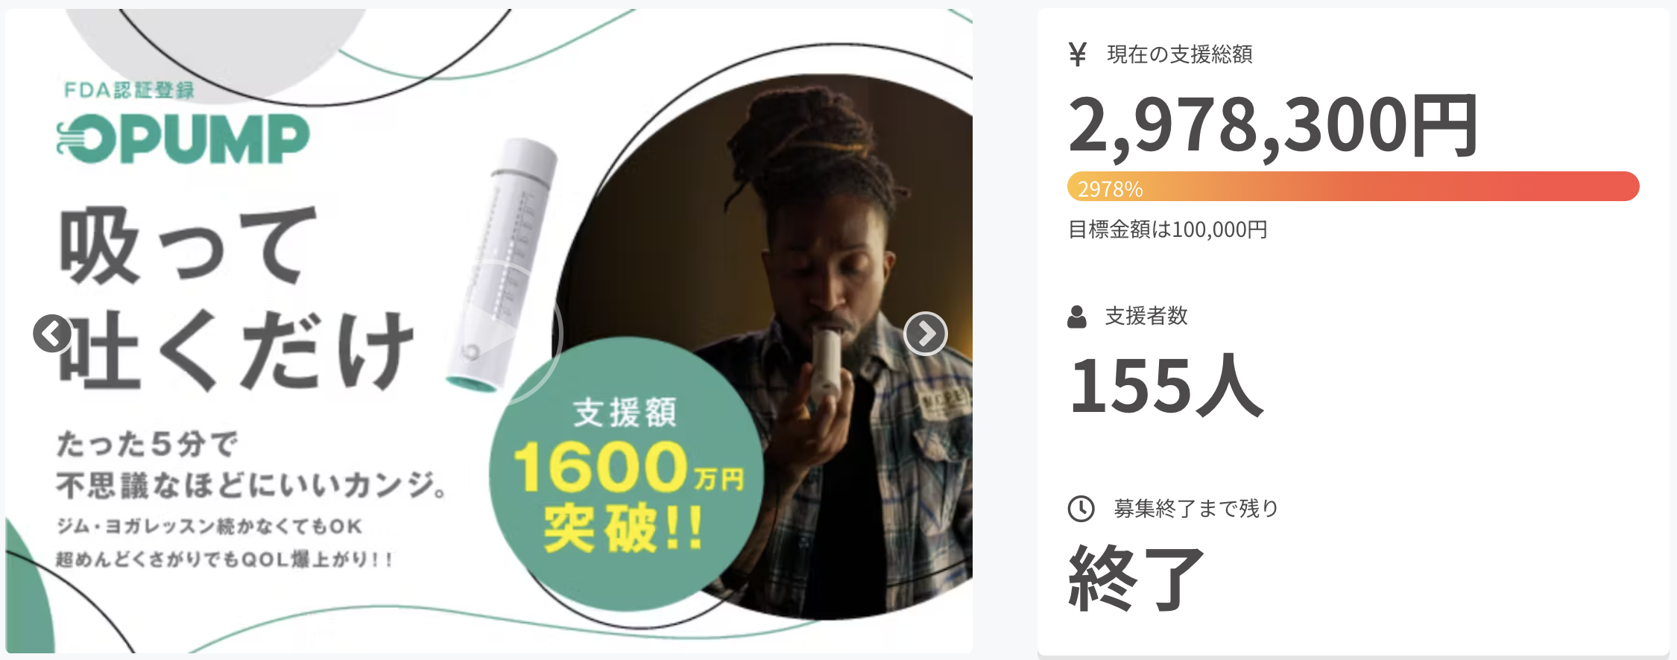
Task: Click the next slide arrow on carousel
Action: 925,334
